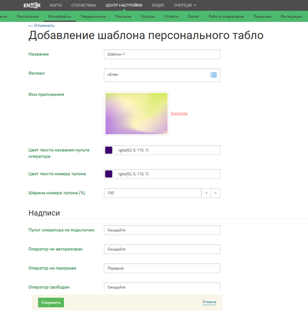The height and width of the screenshot is (313, 308).
Task: Open the branch list icon in Филиал field
Action: pyautogui.click(x=213, y=75)
